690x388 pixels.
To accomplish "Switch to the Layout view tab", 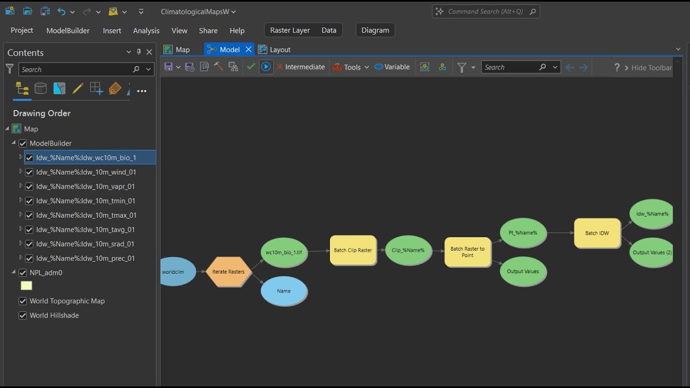I will pyautogui.click(x=274, y=50).
